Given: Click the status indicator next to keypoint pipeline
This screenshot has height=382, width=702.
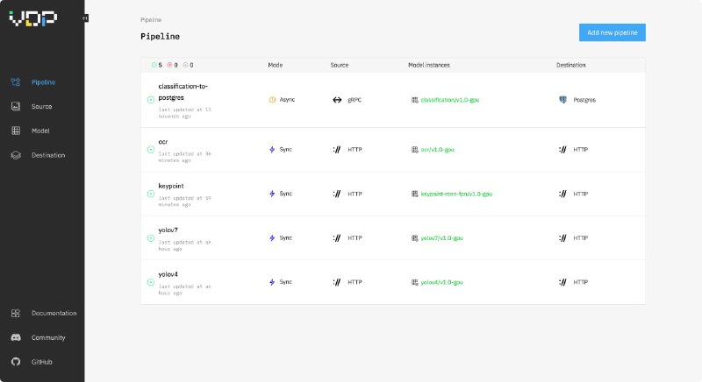Looking at the screenshot, I should coord(150,193).
